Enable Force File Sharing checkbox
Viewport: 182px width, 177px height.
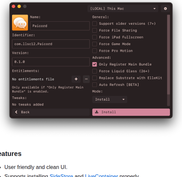pos(95,30)
